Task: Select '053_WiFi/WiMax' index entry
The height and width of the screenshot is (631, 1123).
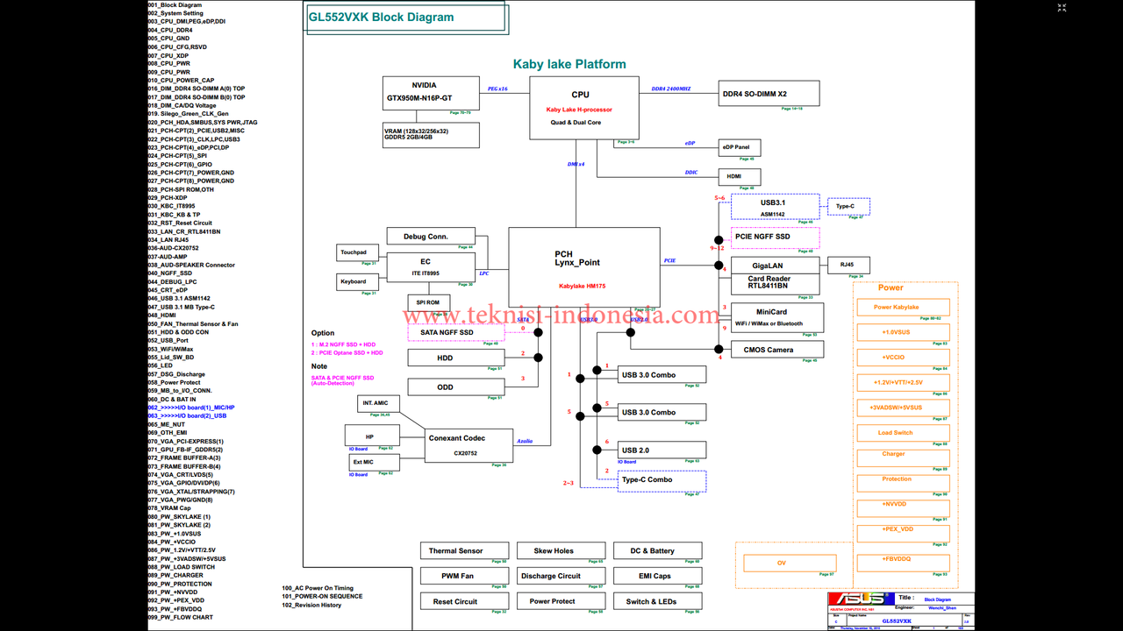Action: pos(170,349)
